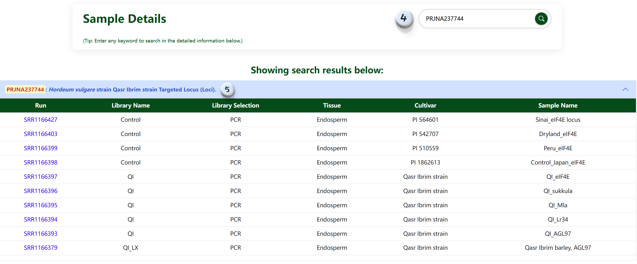Image resolution: width=637 pixels, height=264 pixels.
Task: Click the Cultivar column header
Action: point(426,105)
